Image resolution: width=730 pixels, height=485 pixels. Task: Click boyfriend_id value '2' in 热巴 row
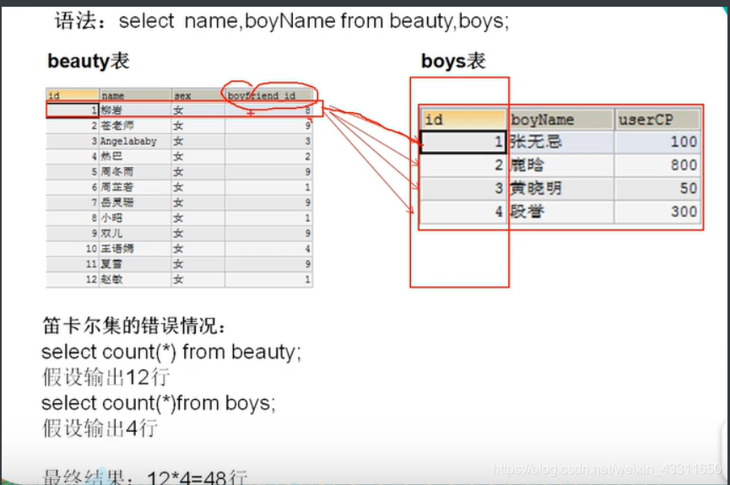point(268,156)
